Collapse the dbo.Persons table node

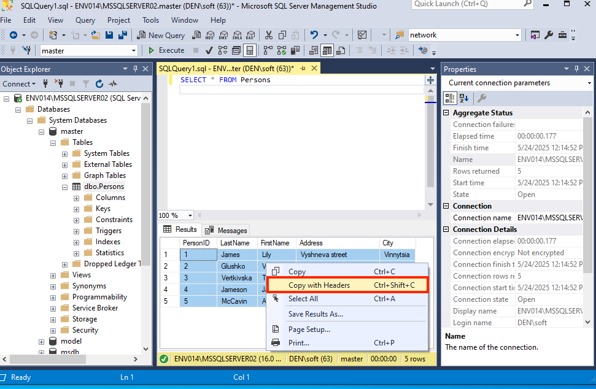[x=64, y=187]
